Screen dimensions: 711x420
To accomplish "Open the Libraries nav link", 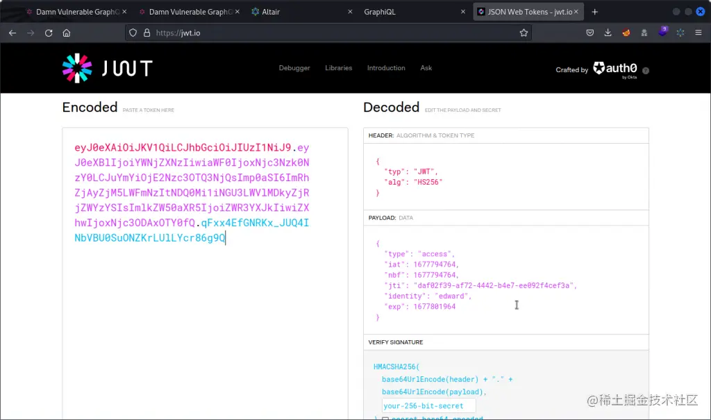I will pos(338,68).
